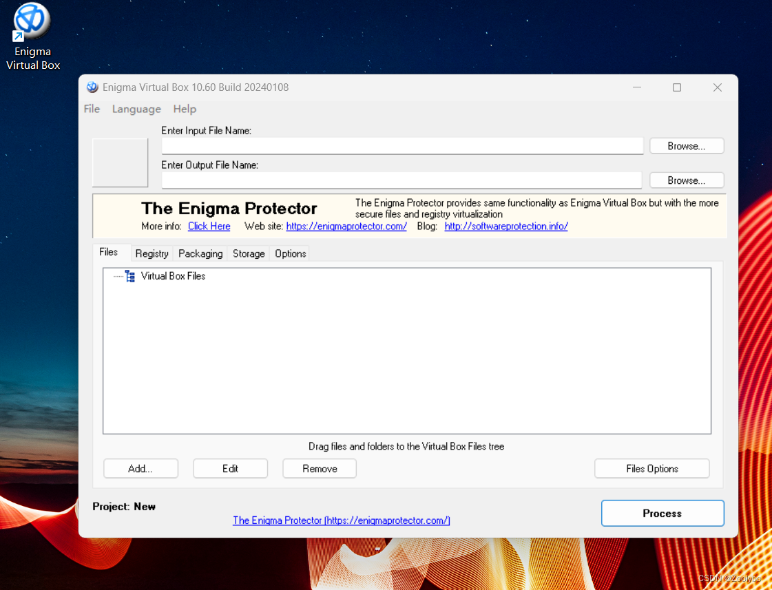Image resolution: width=772 pixels, height=590 pixels.
Task: Click the Add... button
Action: (x=140, y=468)
